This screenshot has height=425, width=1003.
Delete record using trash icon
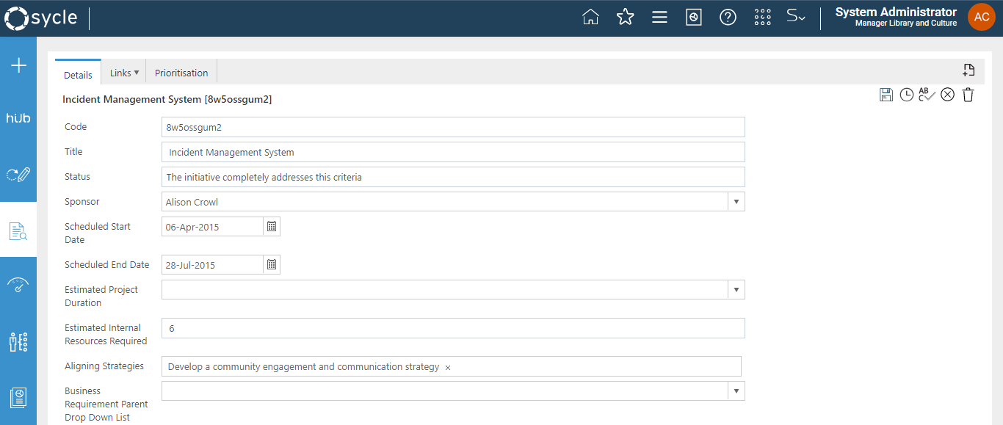[968, 95]
